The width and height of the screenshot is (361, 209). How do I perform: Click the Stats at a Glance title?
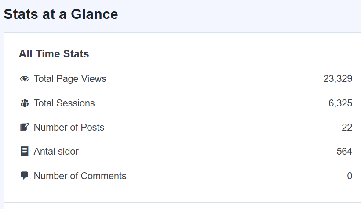(x=61, y=14)
